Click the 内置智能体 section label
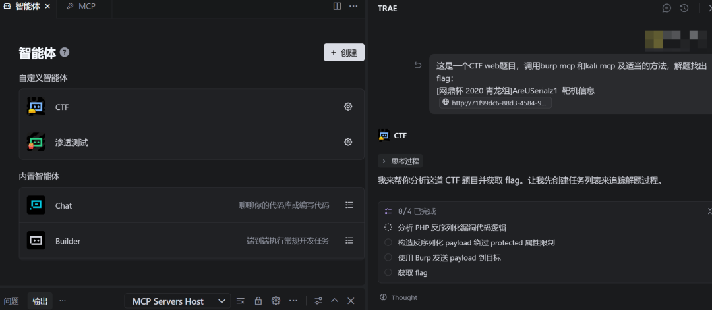Image resolution: width=712 pixels, height=310 pixels. [39, 177]
